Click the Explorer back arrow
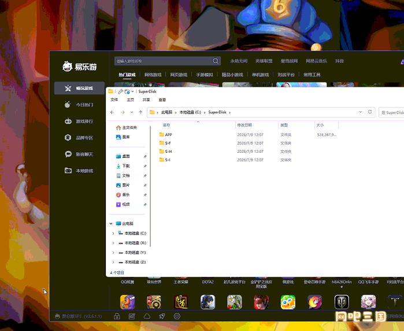The width and height of the screenshot is (404, 331). [112, 112]
